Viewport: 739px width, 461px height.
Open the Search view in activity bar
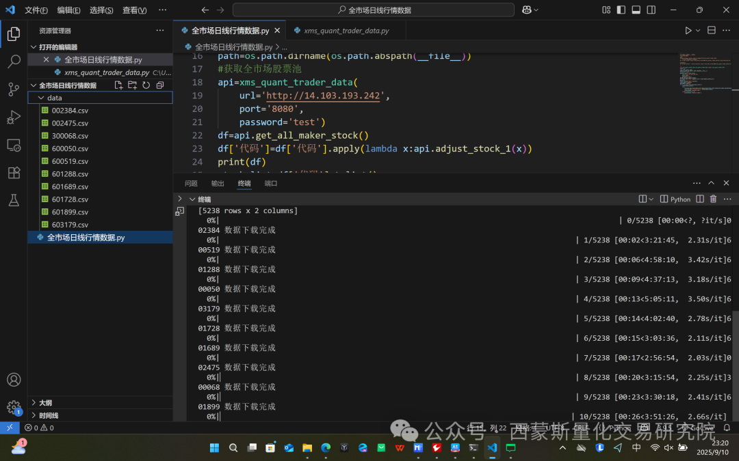14,61
